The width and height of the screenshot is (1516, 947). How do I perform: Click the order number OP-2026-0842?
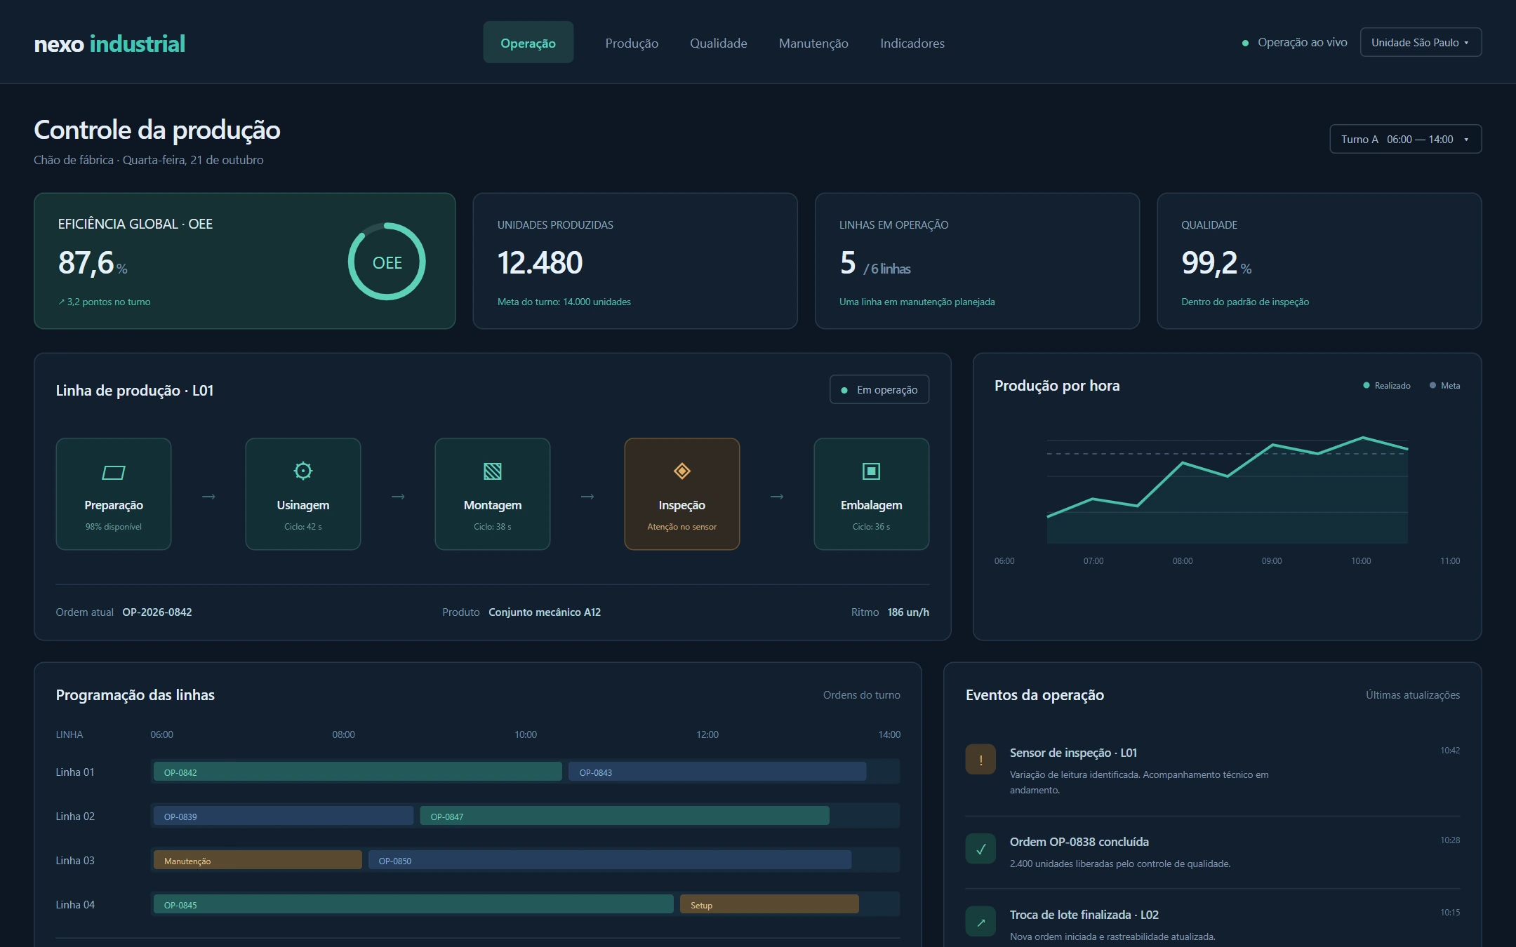click(x=157, y=612)
